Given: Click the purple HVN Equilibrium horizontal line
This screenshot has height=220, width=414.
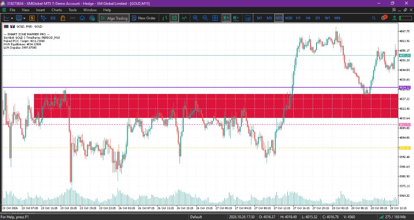Looking at the screenshot, I should [x=200, y=87].
